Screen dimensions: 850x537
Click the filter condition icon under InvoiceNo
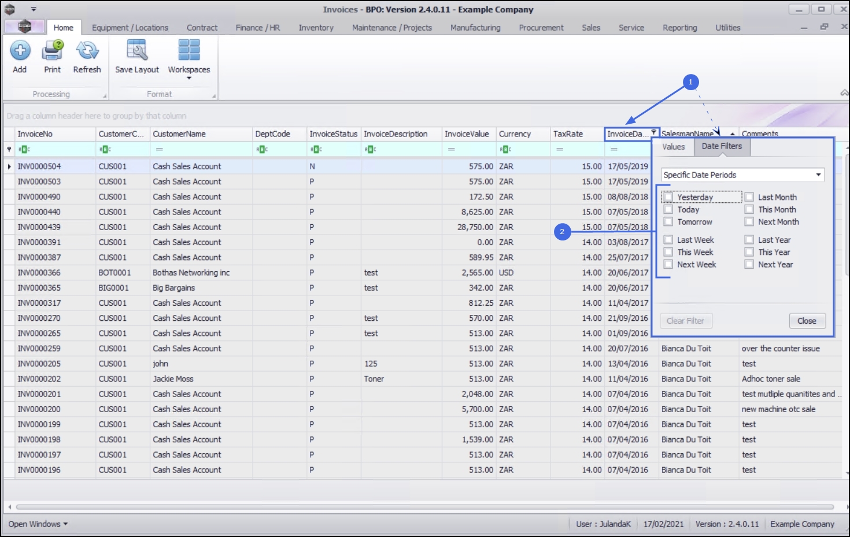click(x=24, y=149)
